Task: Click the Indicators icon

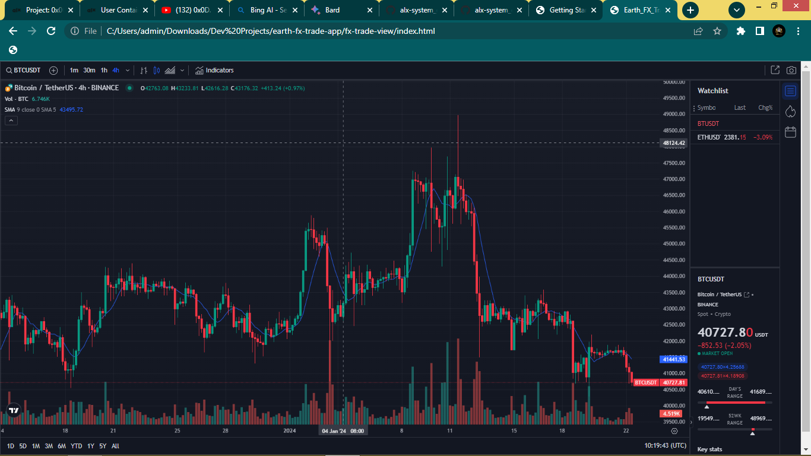Action: tap(199, 70)
